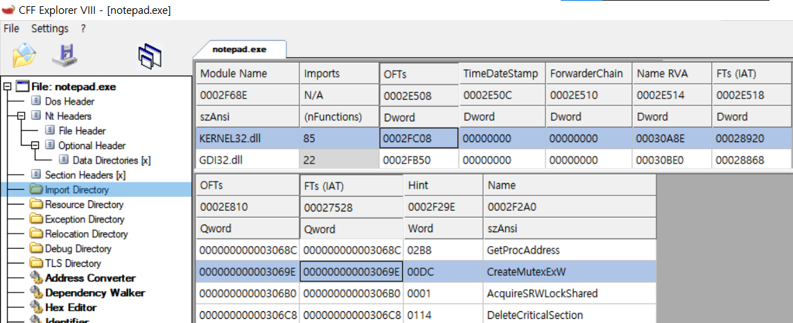Click the Hint column header in lower table
793x323 pixels.
(x=443, y=185)
